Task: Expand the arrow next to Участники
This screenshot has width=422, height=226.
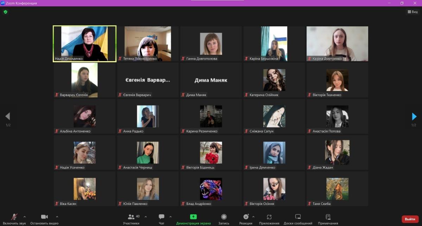Action: [146, 217]
